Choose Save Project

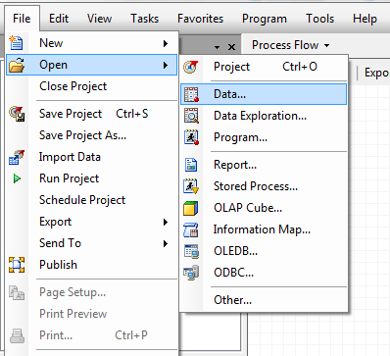92,114
